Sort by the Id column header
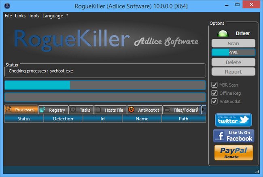 tap(102, 119)
